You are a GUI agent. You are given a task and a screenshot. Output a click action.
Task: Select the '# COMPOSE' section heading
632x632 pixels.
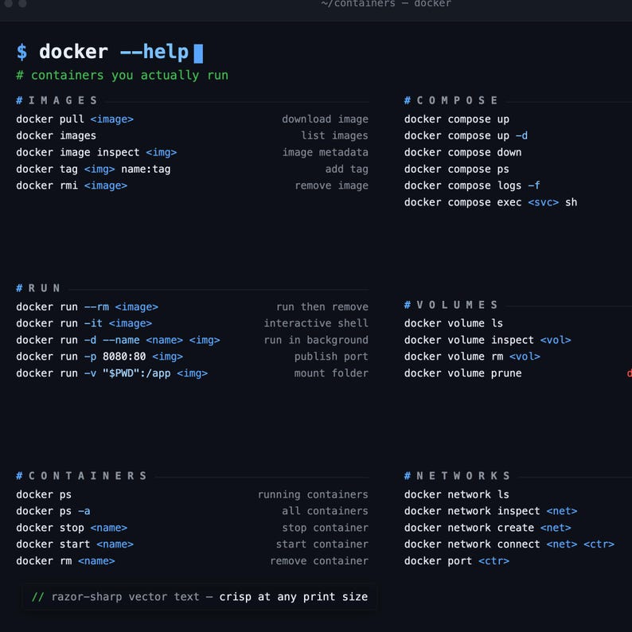(x=451, y=100)
